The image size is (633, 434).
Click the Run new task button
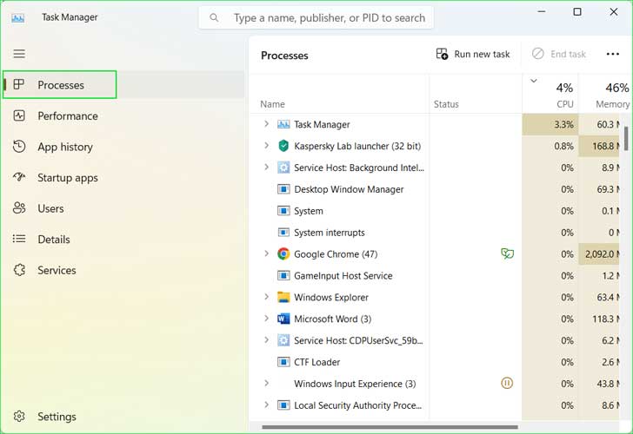pyautogui.click(x=473, y=54)
